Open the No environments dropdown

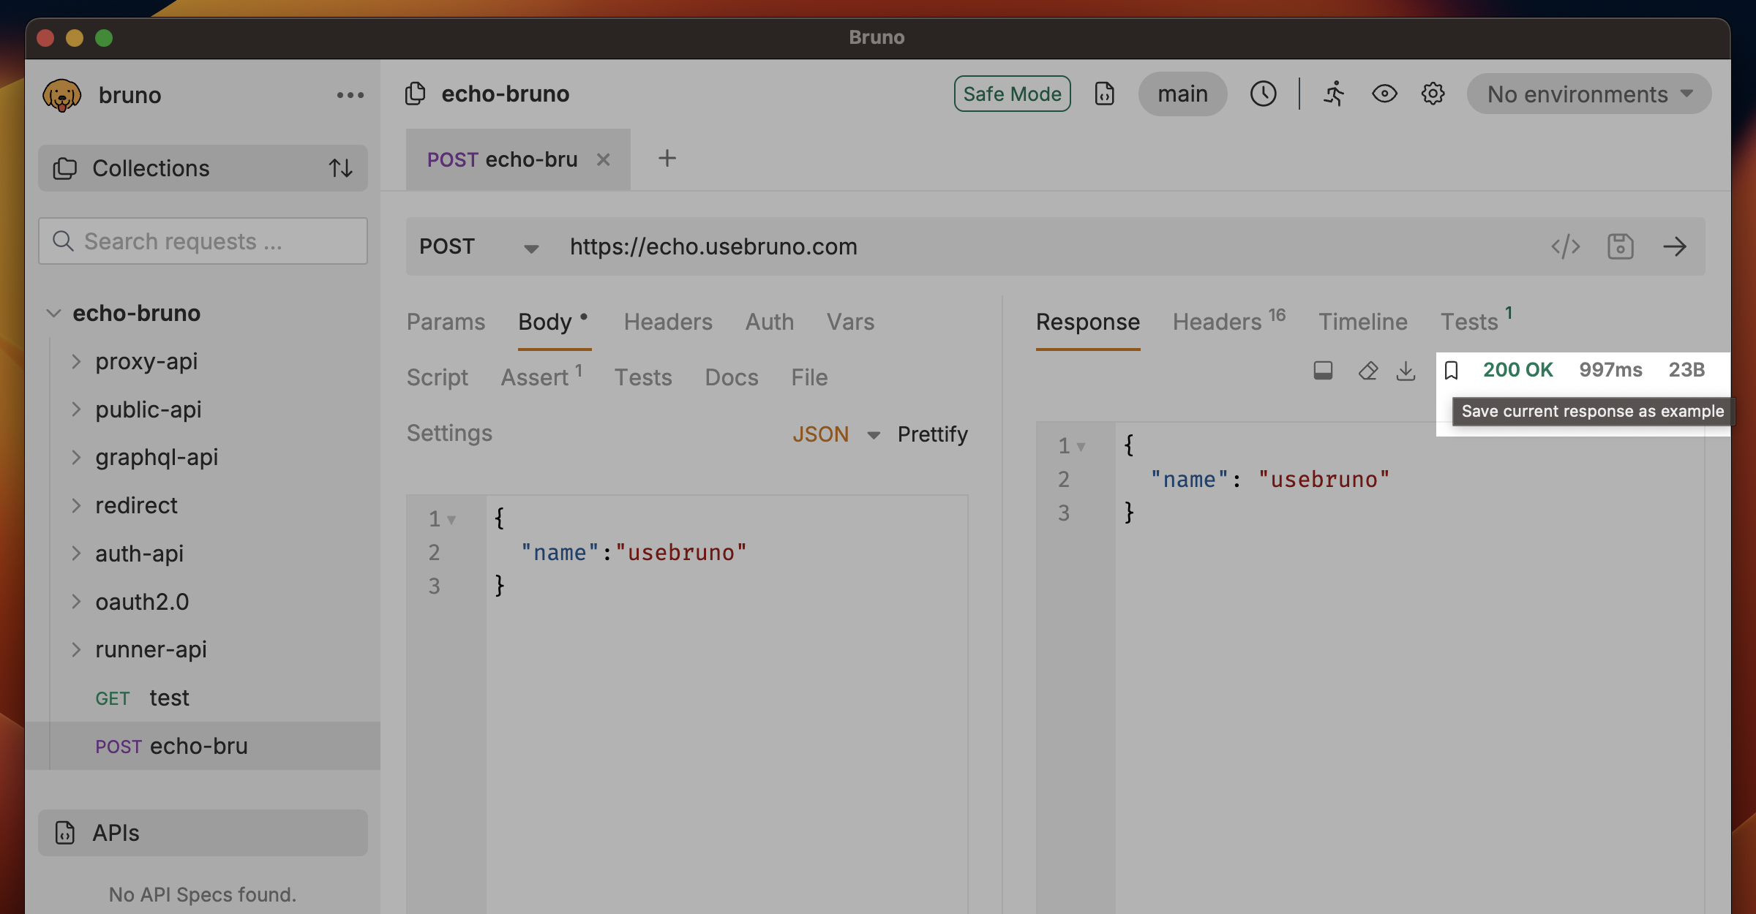(x=1589, y=94)
